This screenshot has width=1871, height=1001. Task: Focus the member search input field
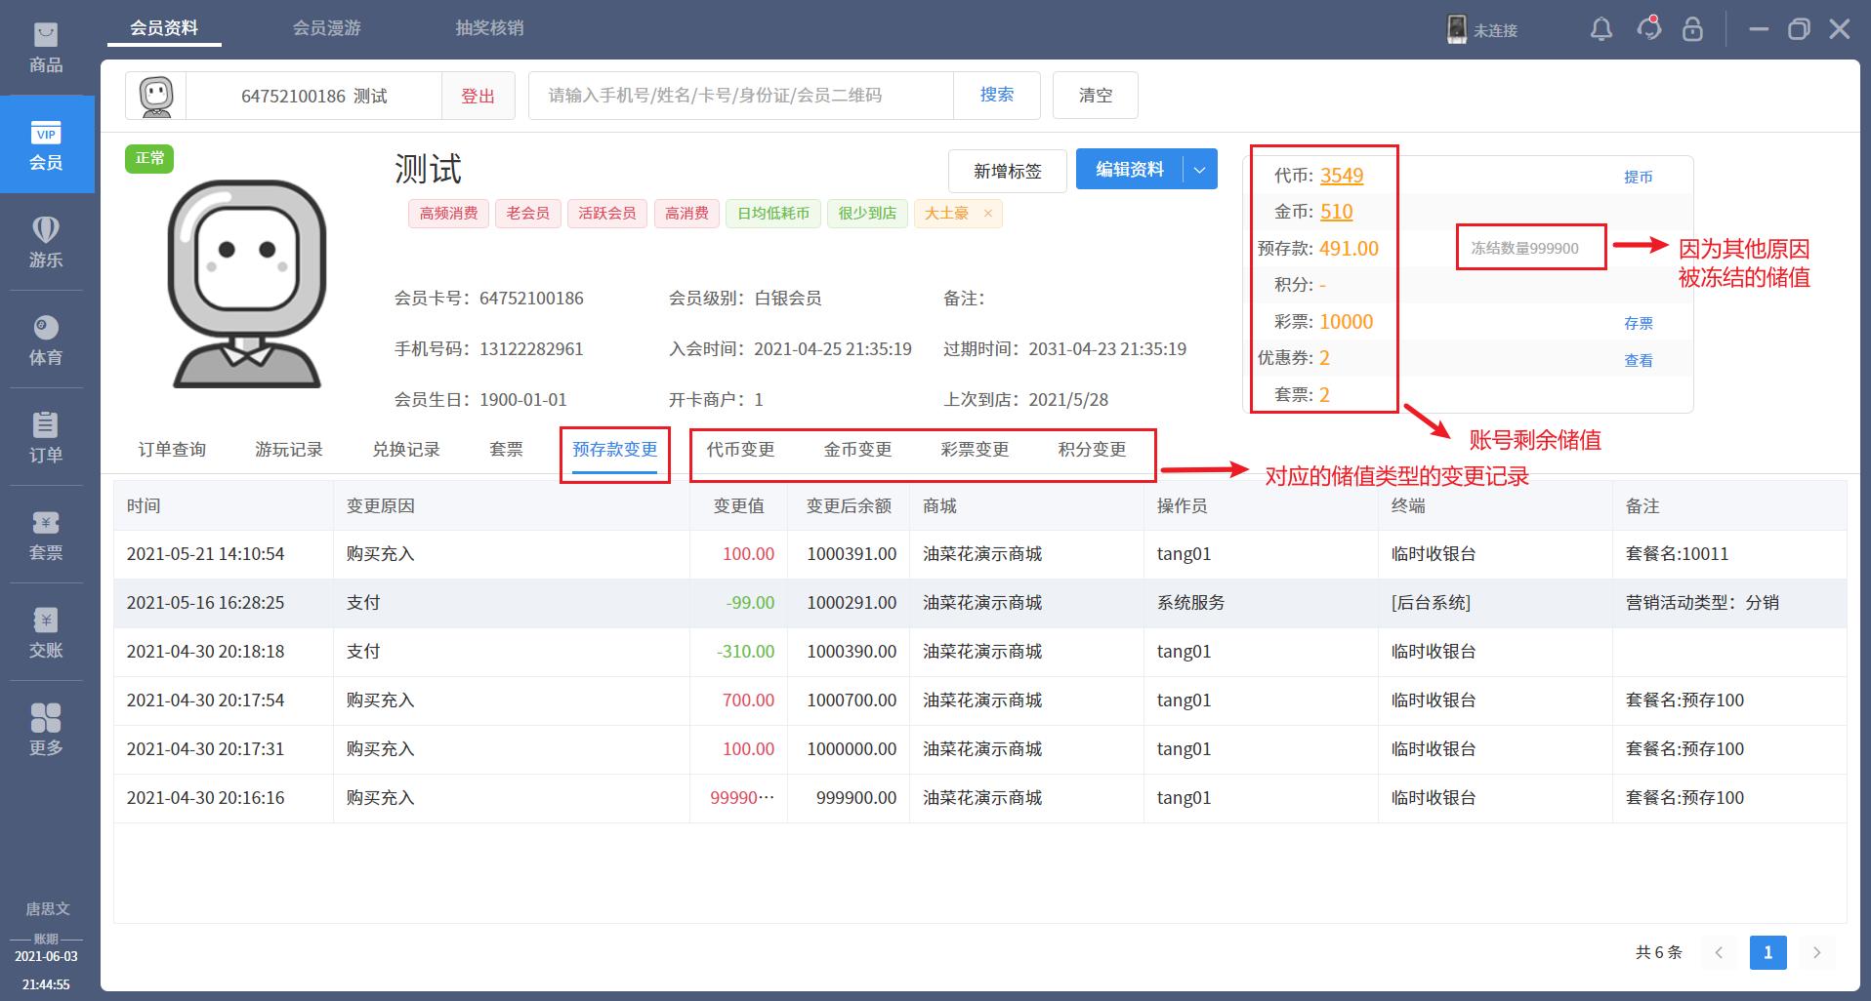pyautogui.click(x=741, y=96)
